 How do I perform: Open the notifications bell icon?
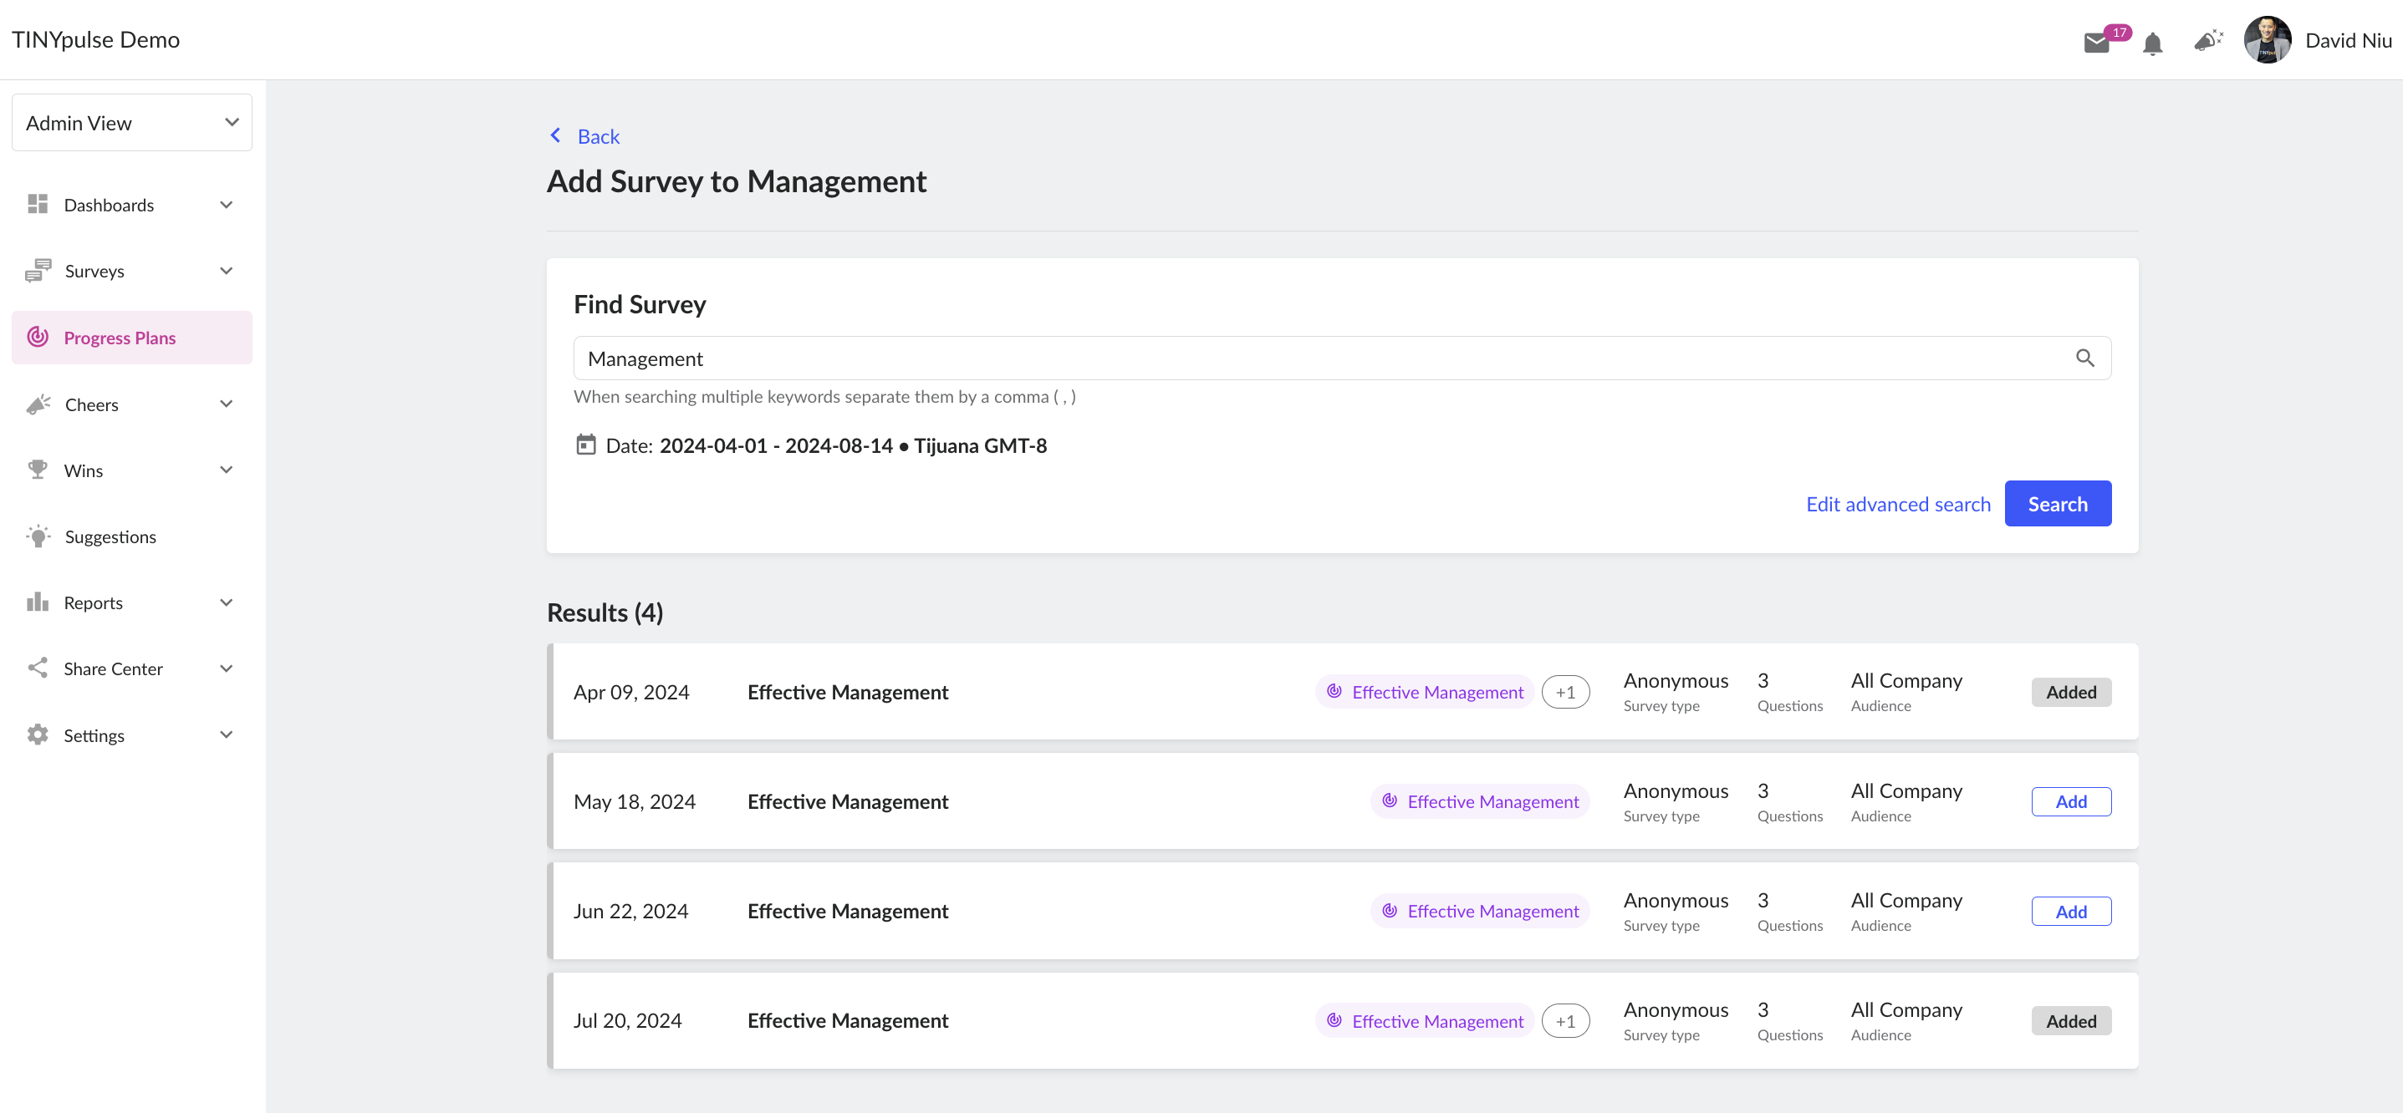(x=2153, y=43)
